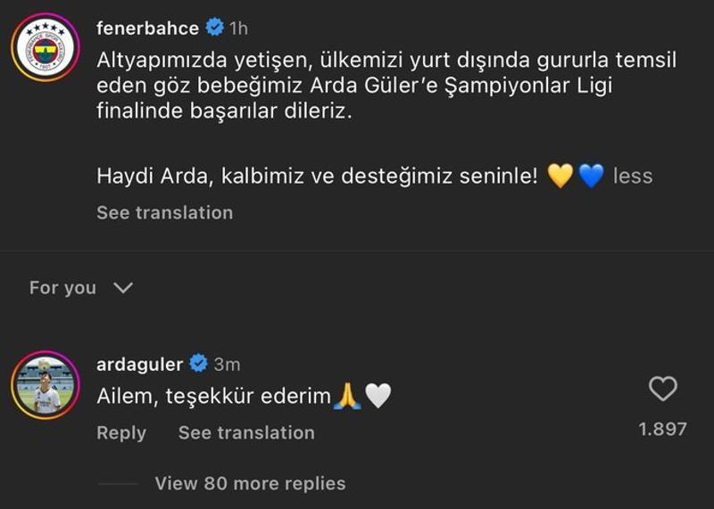
Task: View the 1.897 likes count
Action: 662,429
